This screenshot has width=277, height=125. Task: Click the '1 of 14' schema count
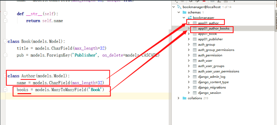[227, 7]
